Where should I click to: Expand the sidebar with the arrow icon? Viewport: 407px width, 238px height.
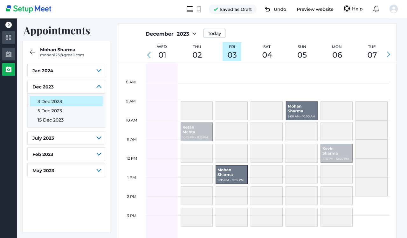pyautogui.click(x=9, y=24)
